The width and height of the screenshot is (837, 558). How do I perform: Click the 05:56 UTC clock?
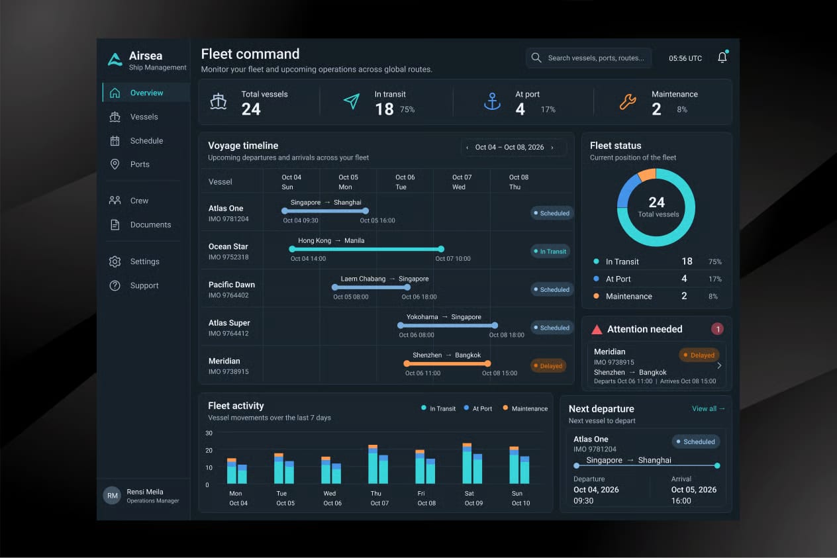[685, 58]
